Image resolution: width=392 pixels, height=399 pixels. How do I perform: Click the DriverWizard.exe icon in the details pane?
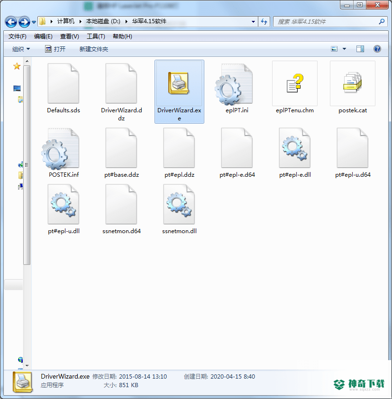pos(22,382)
